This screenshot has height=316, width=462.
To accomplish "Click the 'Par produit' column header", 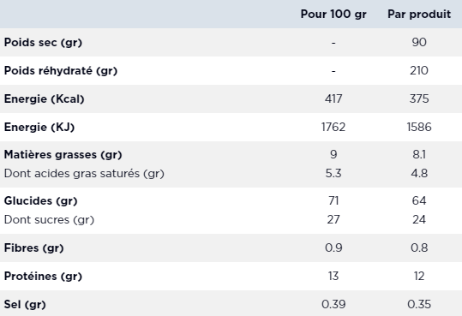I will click(x=419, y=15).
